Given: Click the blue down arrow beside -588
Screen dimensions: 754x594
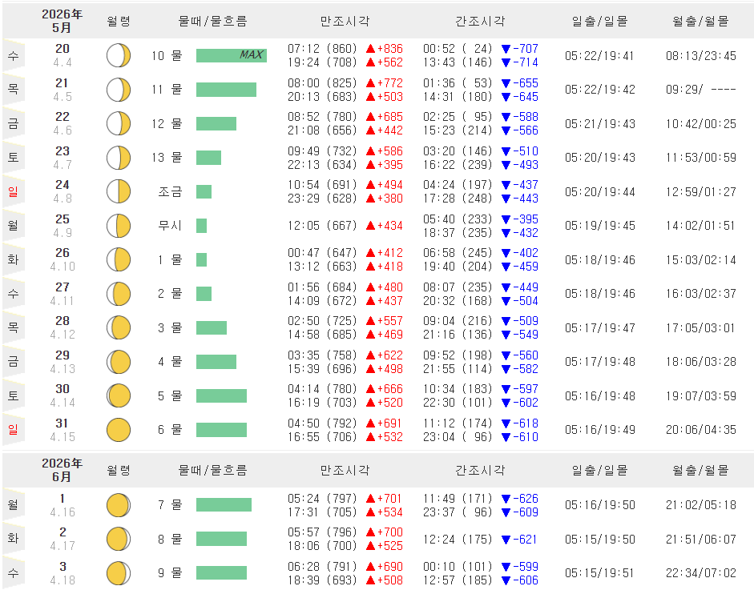Looking at the screenshot, I should coord(506,117).
